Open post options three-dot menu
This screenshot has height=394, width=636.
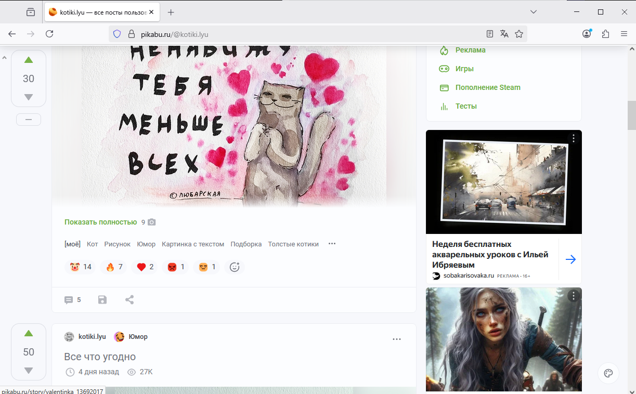(x=397, y=339)
